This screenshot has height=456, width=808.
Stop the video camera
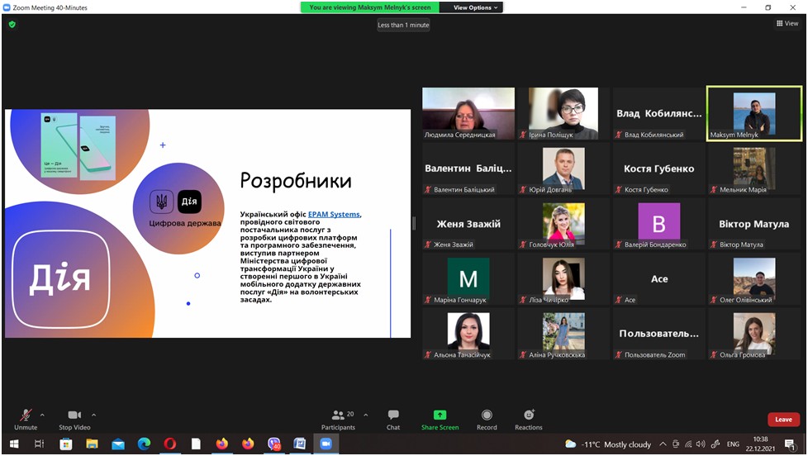click(74, 419)
